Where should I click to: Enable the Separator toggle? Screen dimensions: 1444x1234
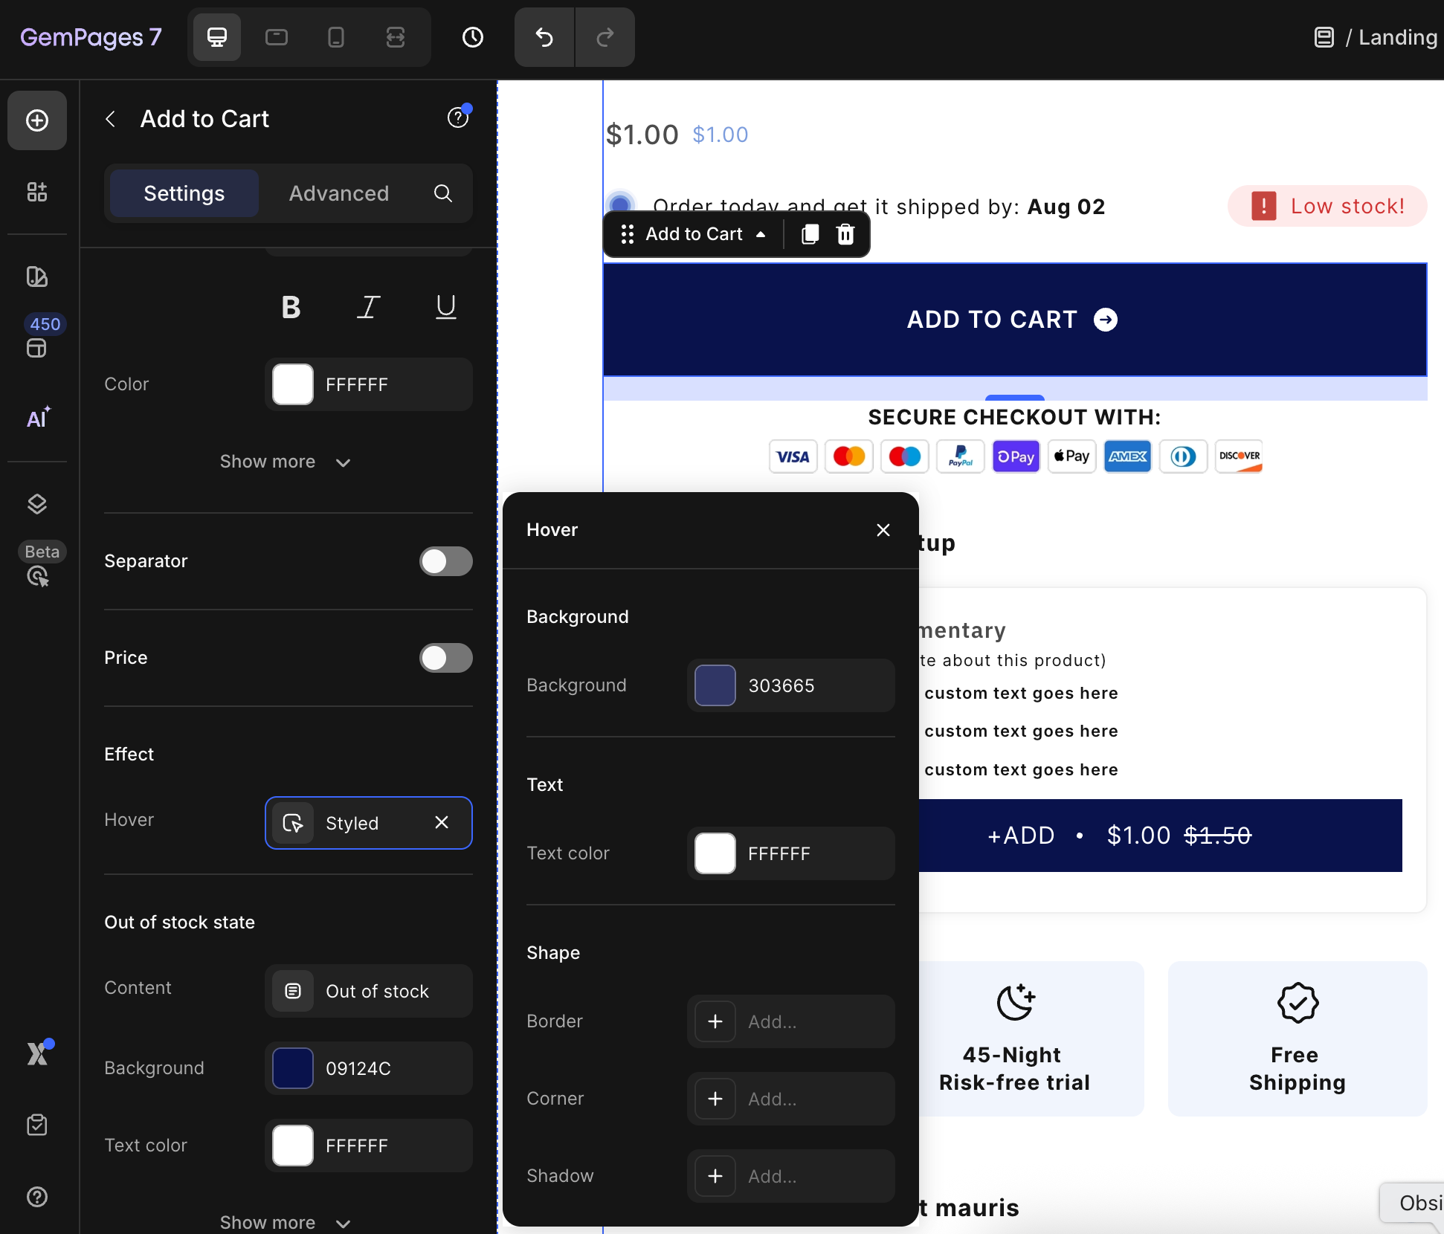[445, 561]
